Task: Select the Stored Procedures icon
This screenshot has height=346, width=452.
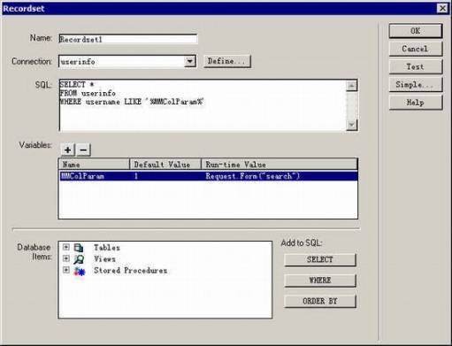Action: 80,271
